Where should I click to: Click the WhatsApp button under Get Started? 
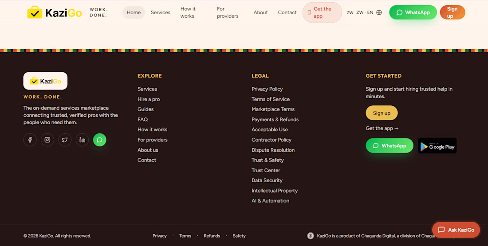click(390, 146)
